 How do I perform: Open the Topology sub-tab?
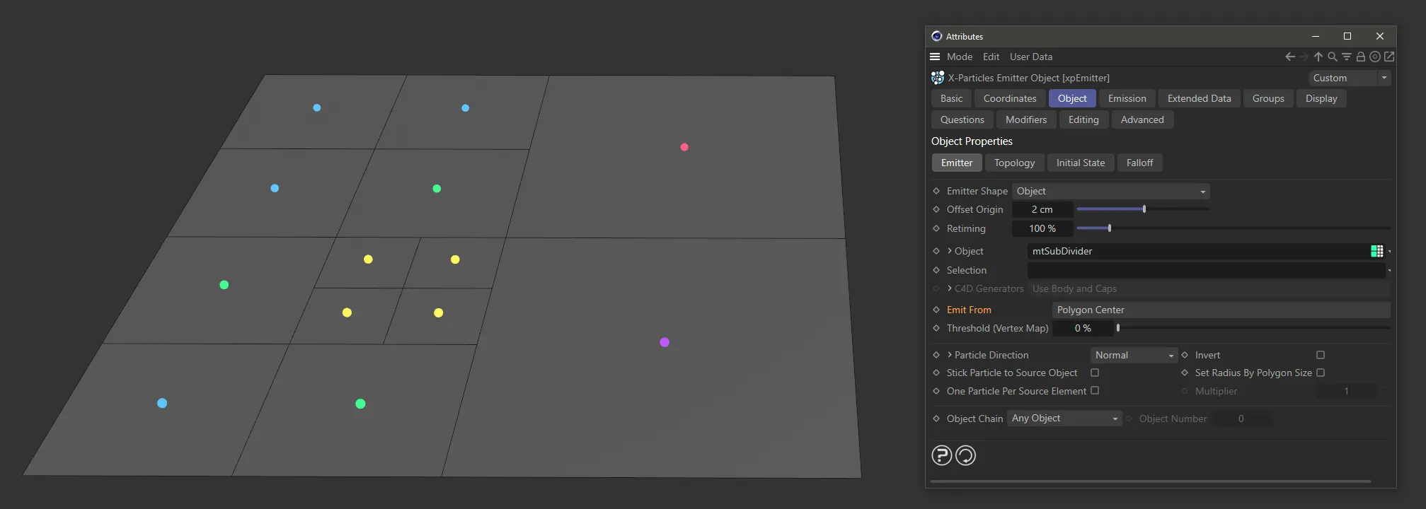[x=1014, y=163]
